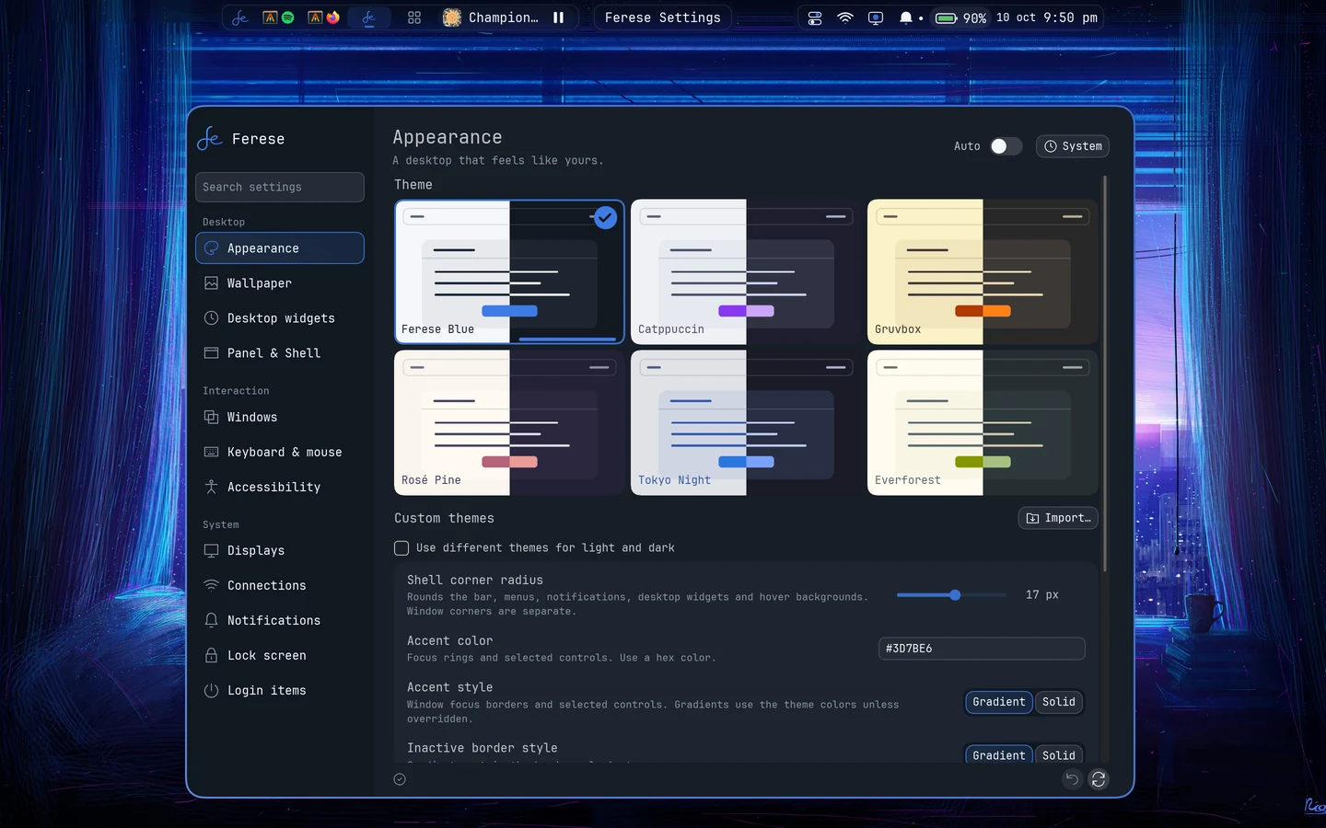The height and width of the screenshot is (828, 1326).
Task: Click the Search settings field
Action: click(280, 187)
